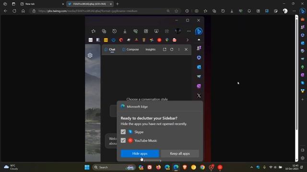This screenshot has width=307, height=172.
Task: Click the outer sidebar customize plus button
Action: [x=303, y=99]
